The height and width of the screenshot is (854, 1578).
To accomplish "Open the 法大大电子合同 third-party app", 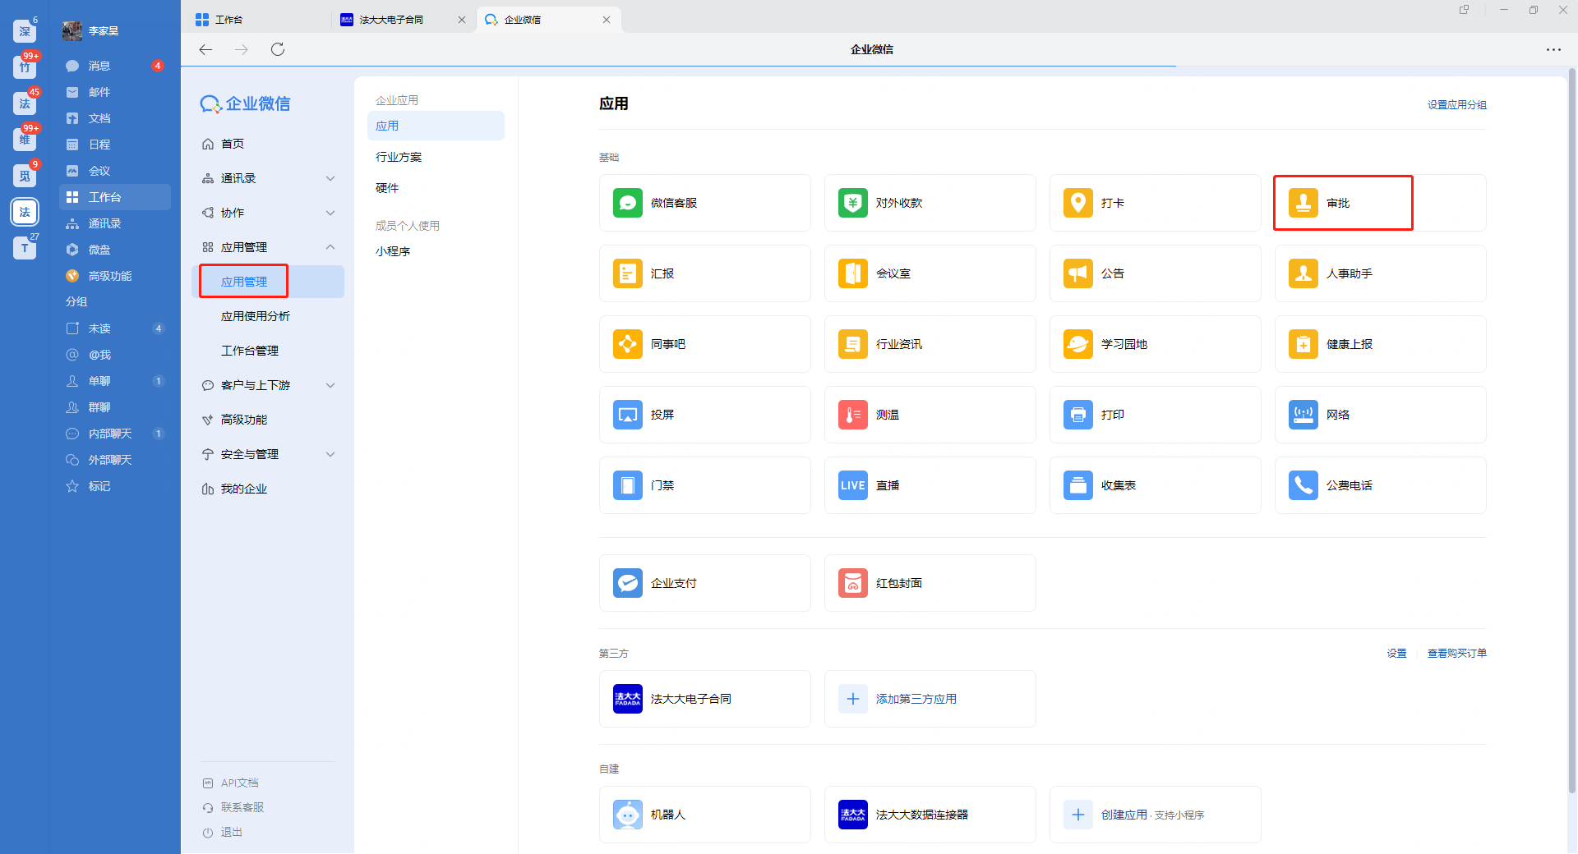I will point(704,699).
